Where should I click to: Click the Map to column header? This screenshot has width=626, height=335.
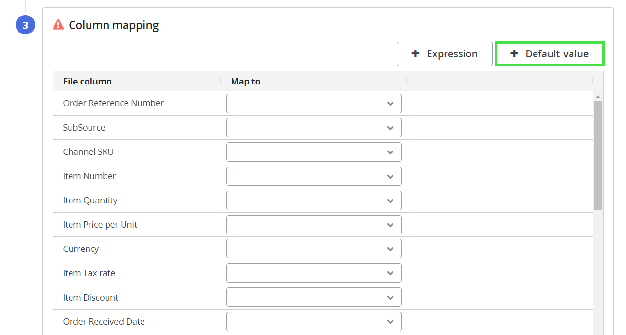[246, 82]
